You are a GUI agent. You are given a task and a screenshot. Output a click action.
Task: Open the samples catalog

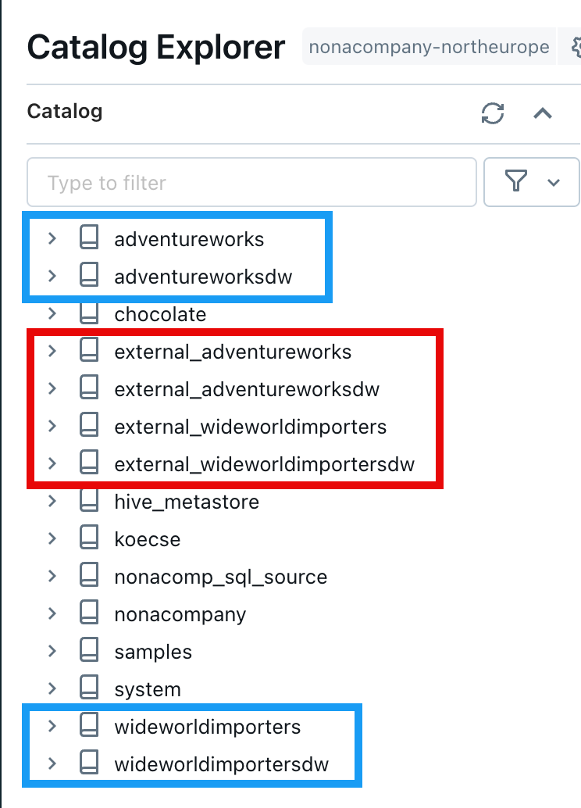click(x=154, y=652)
